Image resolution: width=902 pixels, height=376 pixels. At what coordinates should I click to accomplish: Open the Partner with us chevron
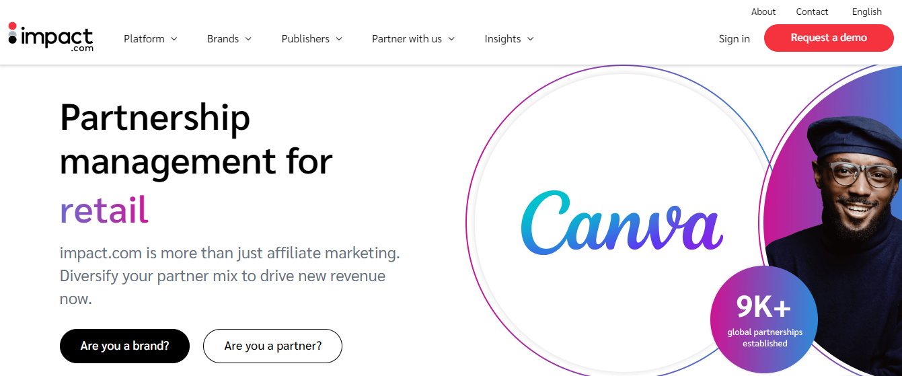(x=451, y=39)
